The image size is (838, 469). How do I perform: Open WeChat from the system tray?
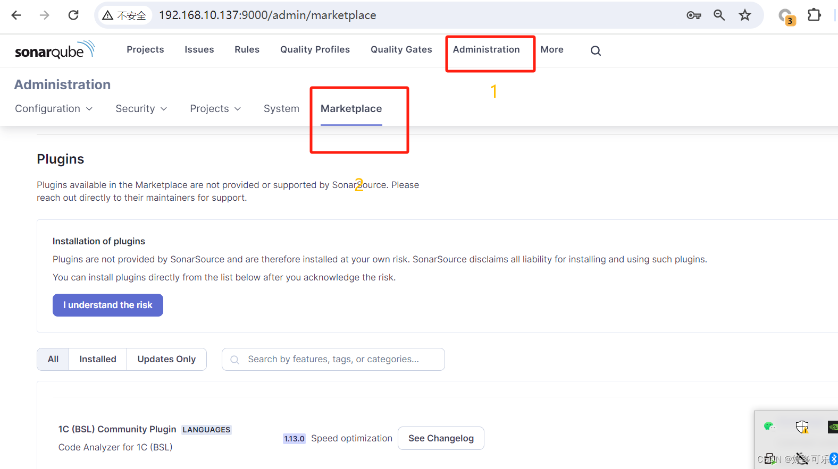(x=769, y=426)
